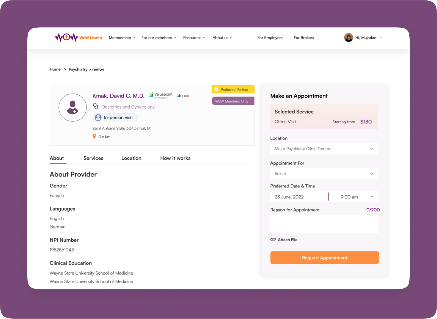Screen dimensions: 437x319
Task: Click the user avatar photo
Action: [x=348, y=38]
